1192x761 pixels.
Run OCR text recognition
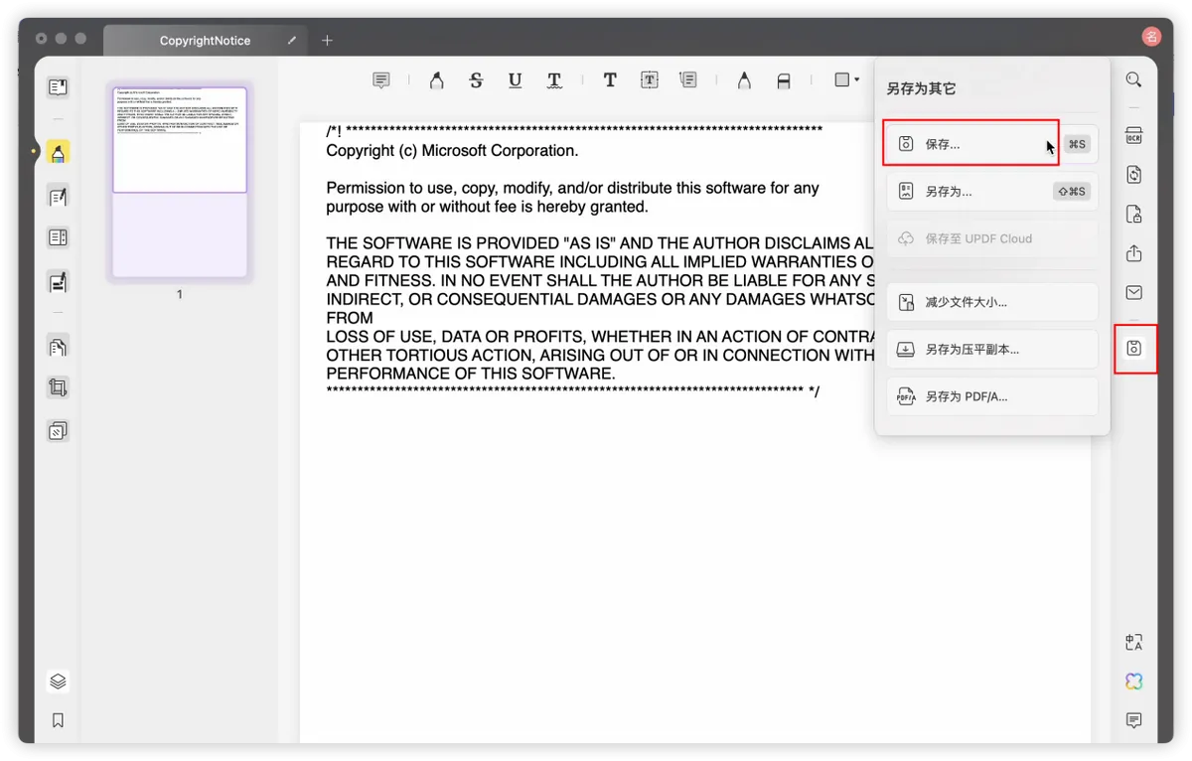[x=1133, y=136]
